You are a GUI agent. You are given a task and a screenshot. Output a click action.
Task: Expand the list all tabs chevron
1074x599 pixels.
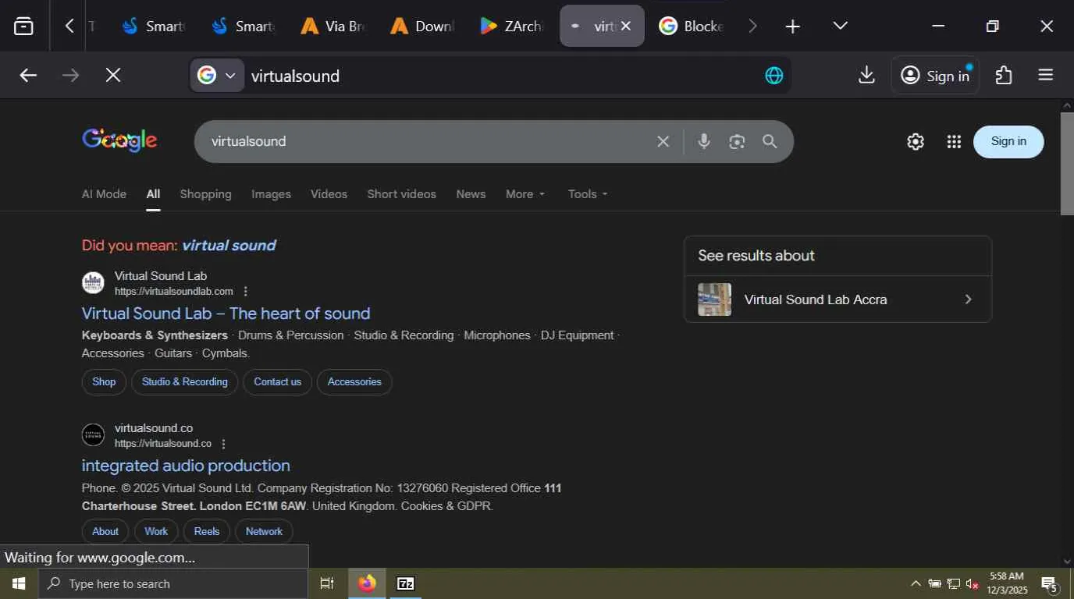(x=840, y=27)
